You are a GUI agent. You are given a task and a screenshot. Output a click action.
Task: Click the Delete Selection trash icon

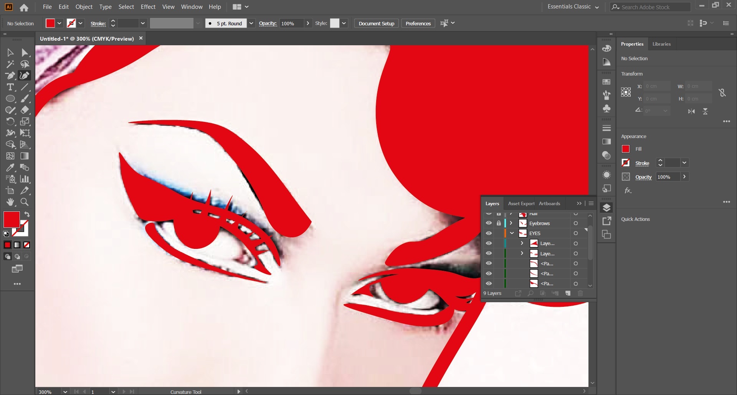(x=580, y=293)
